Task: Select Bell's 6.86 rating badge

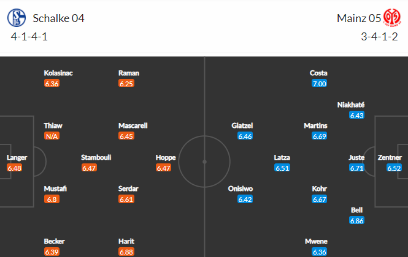Action: 356,221
